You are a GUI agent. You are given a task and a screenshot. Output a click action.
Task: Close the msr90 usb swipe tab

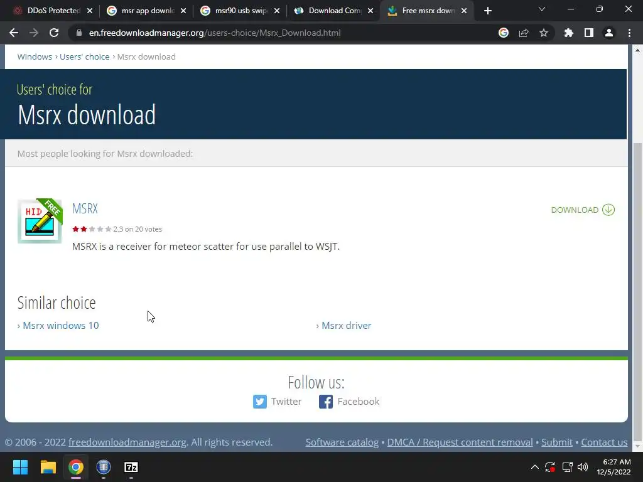point(277,11)
